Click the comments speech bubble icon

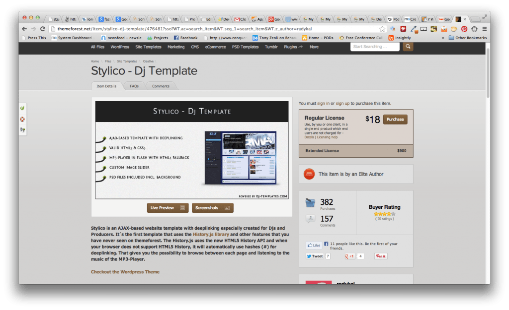click(x=310, y=219)
